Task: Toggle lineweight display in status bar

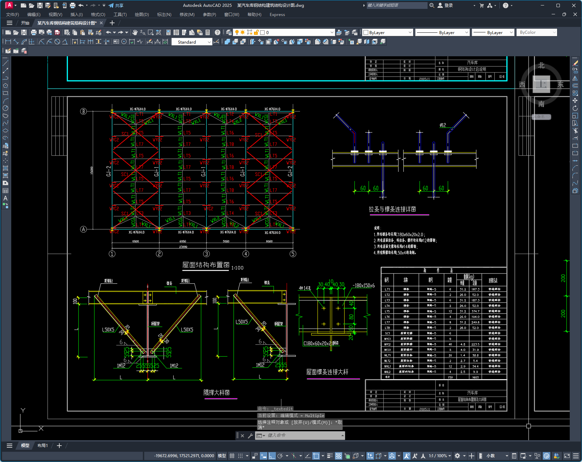Action: 330,456
